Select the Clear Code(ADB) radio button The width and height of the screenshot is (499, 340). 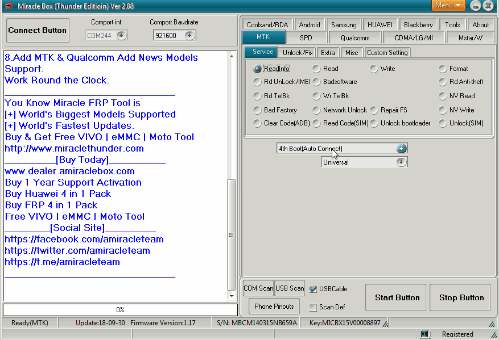click(257, 123)
